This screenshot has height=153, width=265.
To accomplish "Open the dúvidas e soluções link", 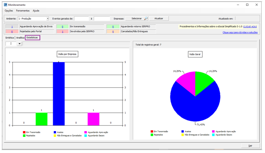I will pos(240,32).
